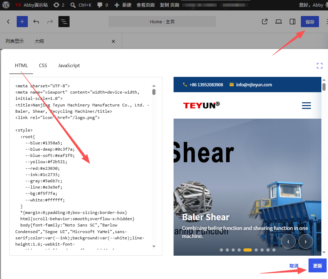Open the 您好, Abby account menu
Screen dimensions: 328x279
[x=312, y=5]
